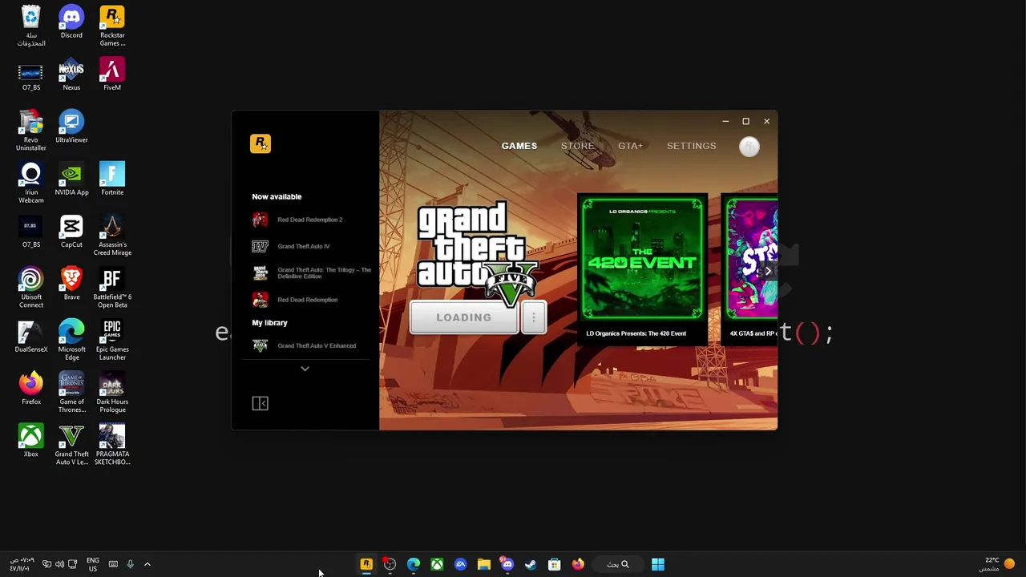
Task: Open Xbox app from the taskbar
Action: click(437, 564)
